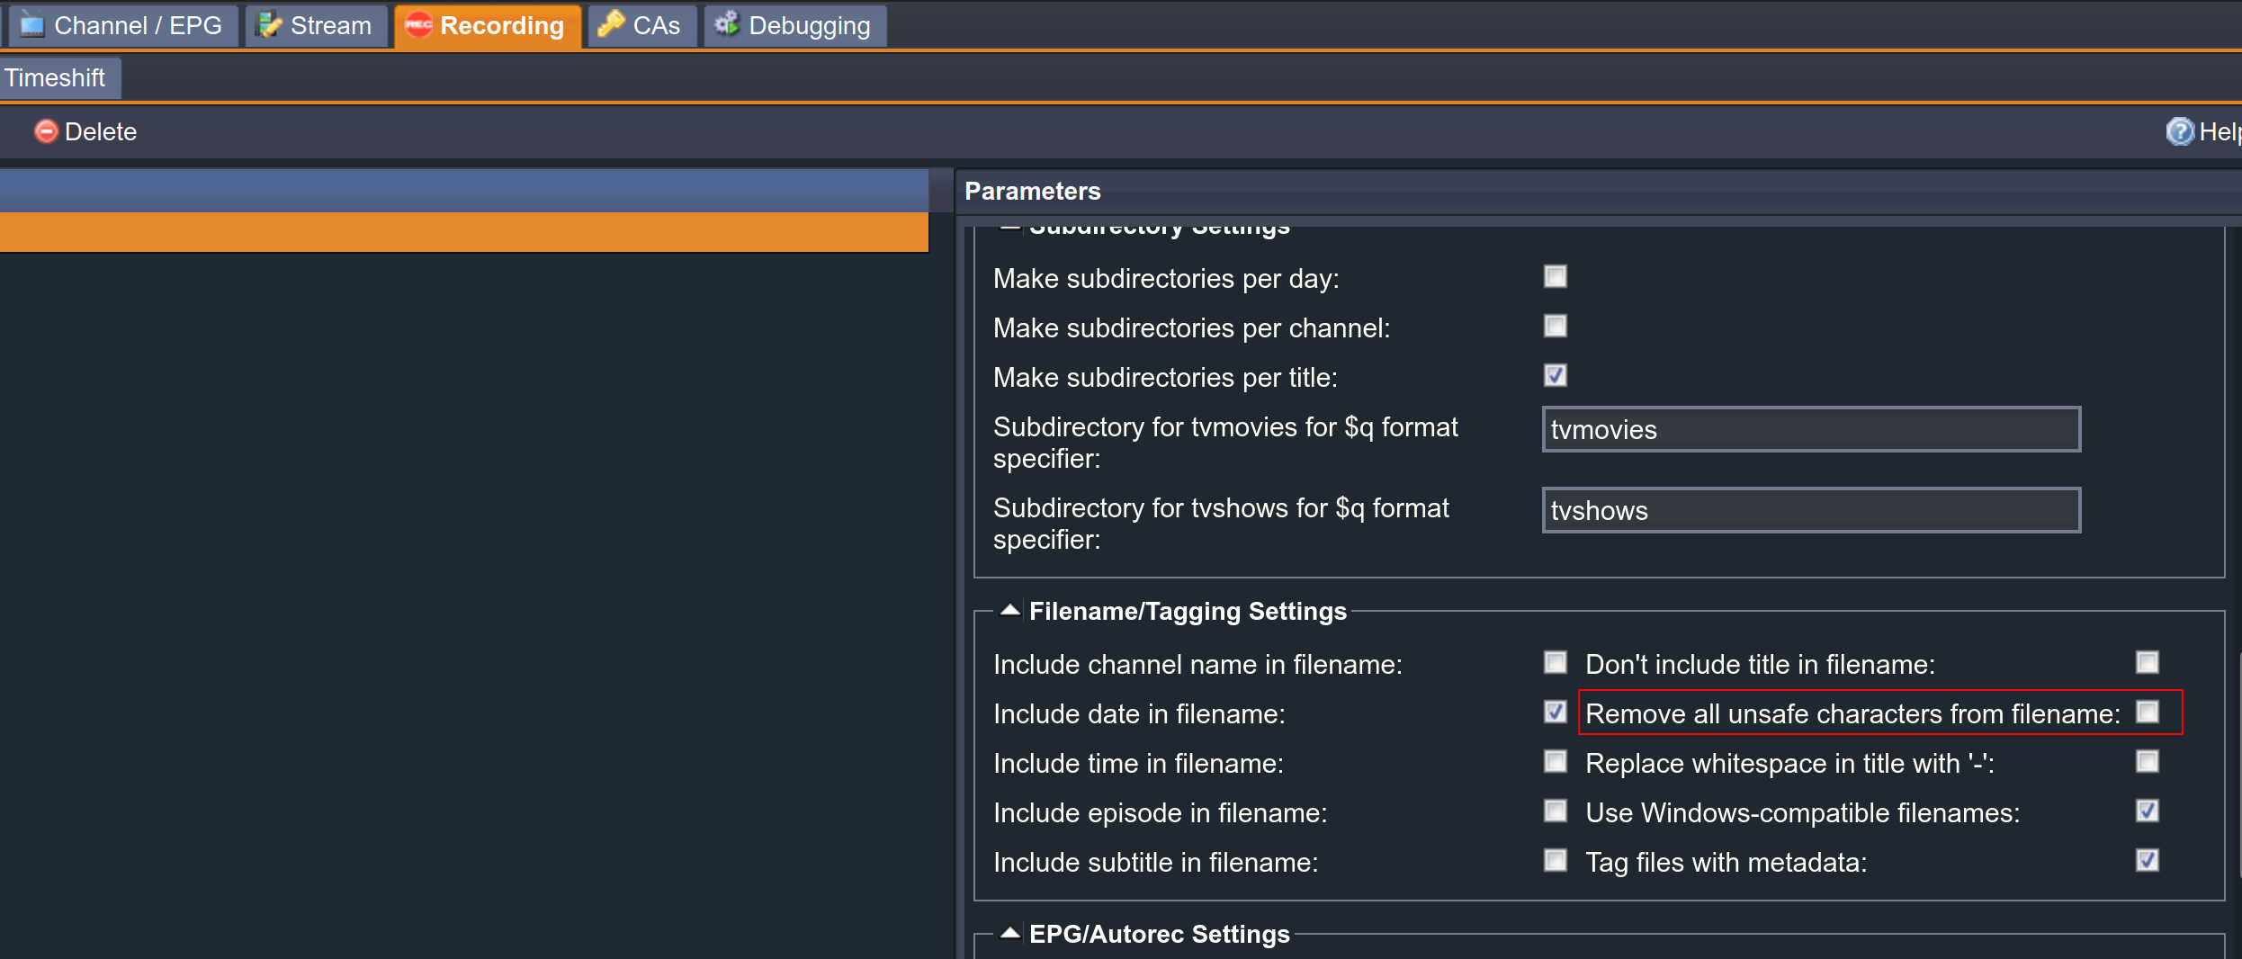Screen dimensions: 2242x959
Task: Collapse the EPG/Autorec Settings section
Action: (1010, 934)
